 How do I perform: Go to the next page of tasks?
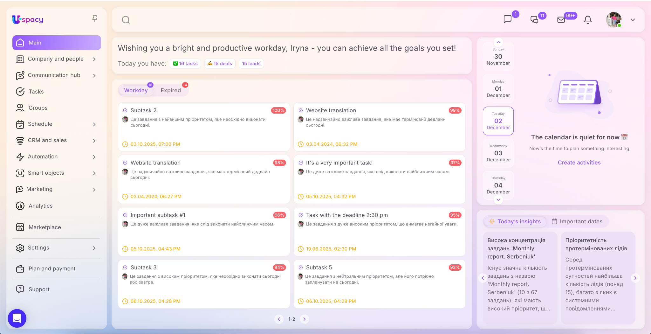point(304,319)
